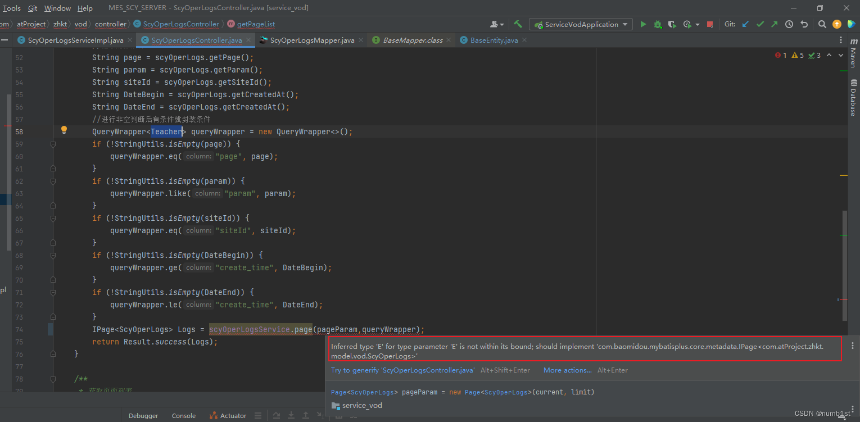Screen dimensions: 860x422
Task: Open the Help menu
Action: 85,8
